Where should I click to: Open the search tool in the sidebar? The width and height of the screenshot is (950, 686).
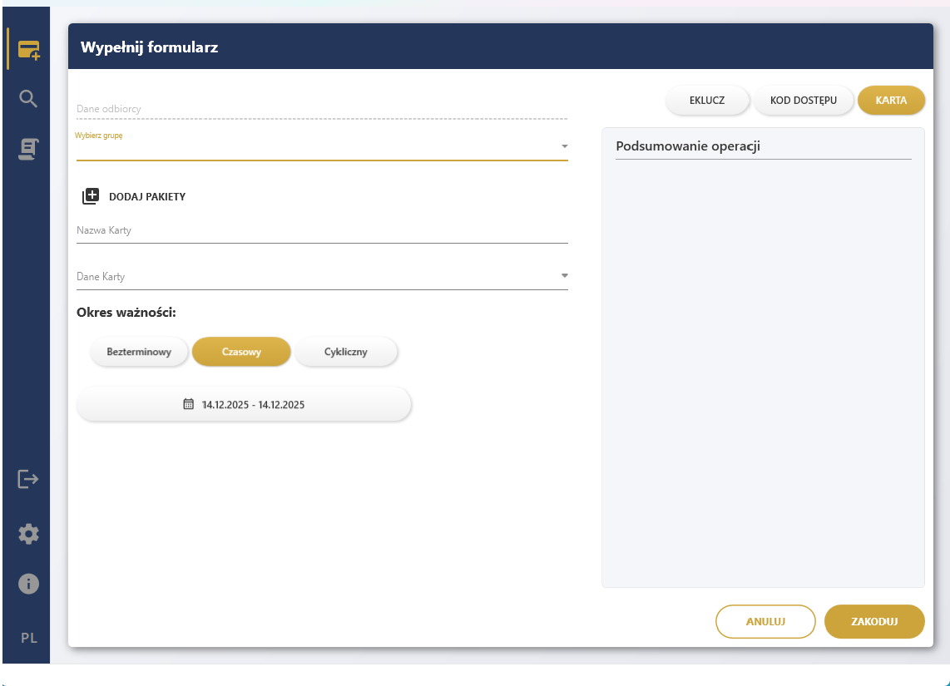[27, 98]
